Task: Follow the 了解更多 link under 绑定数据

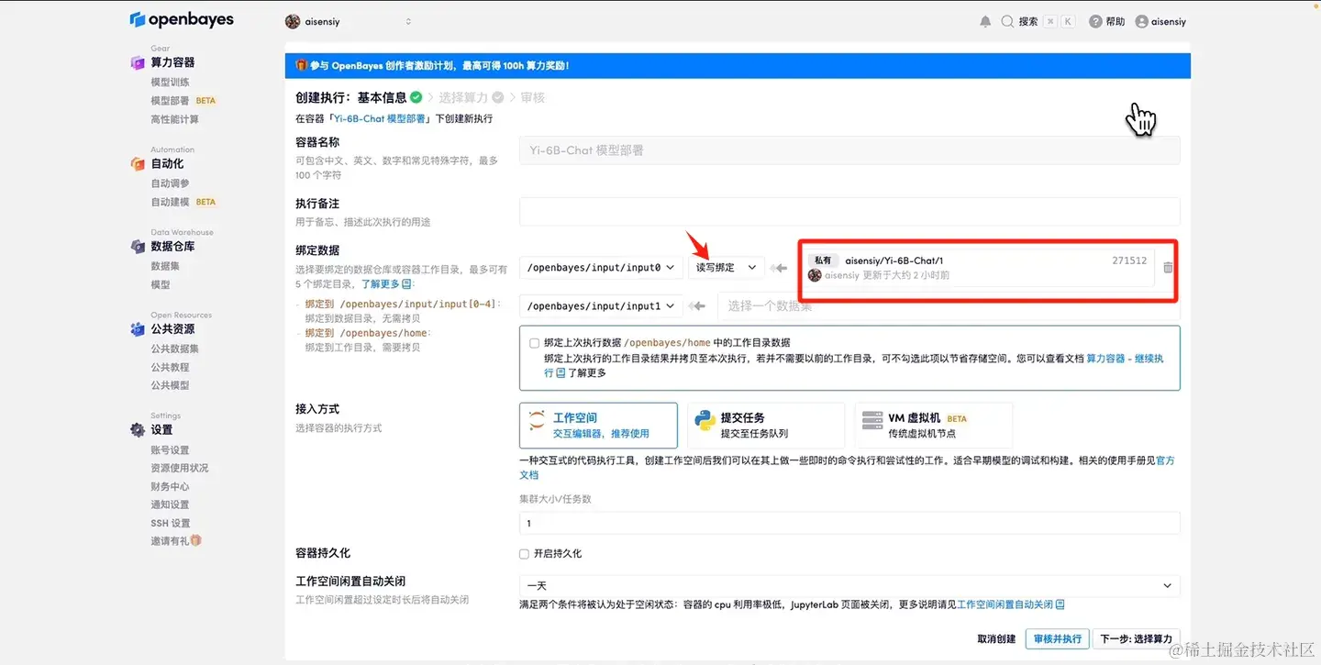Action: [385, 284]
